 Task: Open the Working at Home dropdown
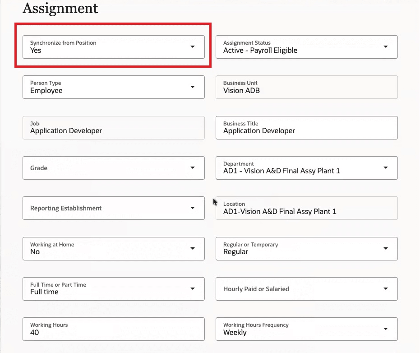(x=193, y=248)
